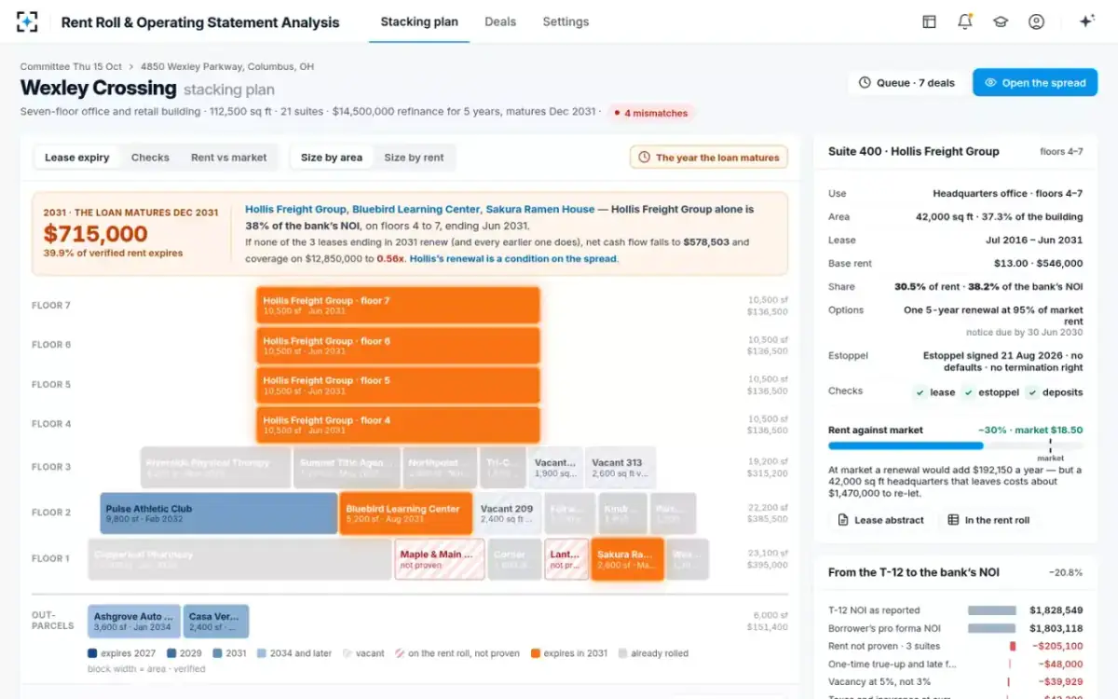
Task: Select Hollis Freight Group floor 6 block
Action: click(x=398, y=345)
